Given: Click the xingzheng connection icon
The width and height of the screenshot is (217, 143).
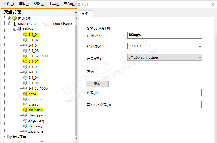Looking at the screenshot, I should pyautogui.click(x=25, y=120).
